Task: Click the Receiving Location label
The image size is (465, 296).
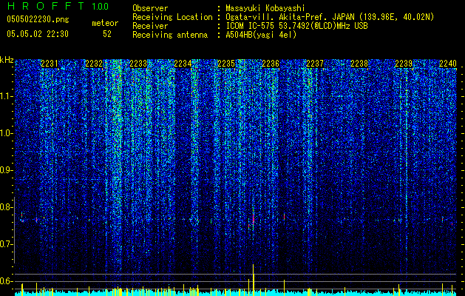Action: 172,17
